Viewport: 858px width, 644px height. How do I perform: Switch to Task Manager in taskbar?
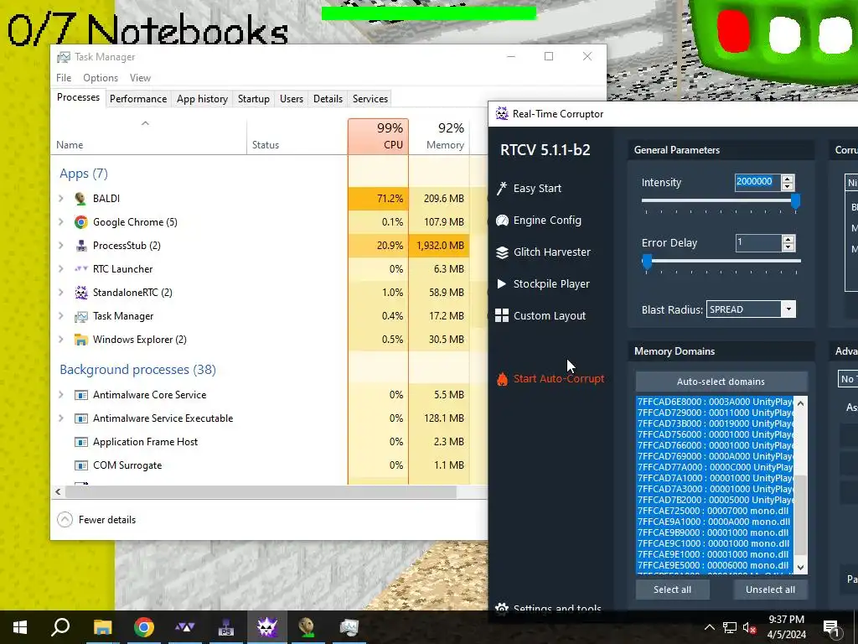click(x=349, y=627)
